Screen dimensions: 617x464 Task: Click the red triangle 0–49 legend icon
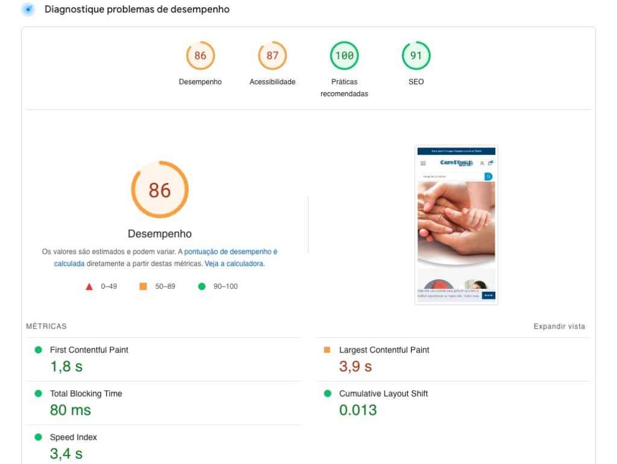coord(89,286)
